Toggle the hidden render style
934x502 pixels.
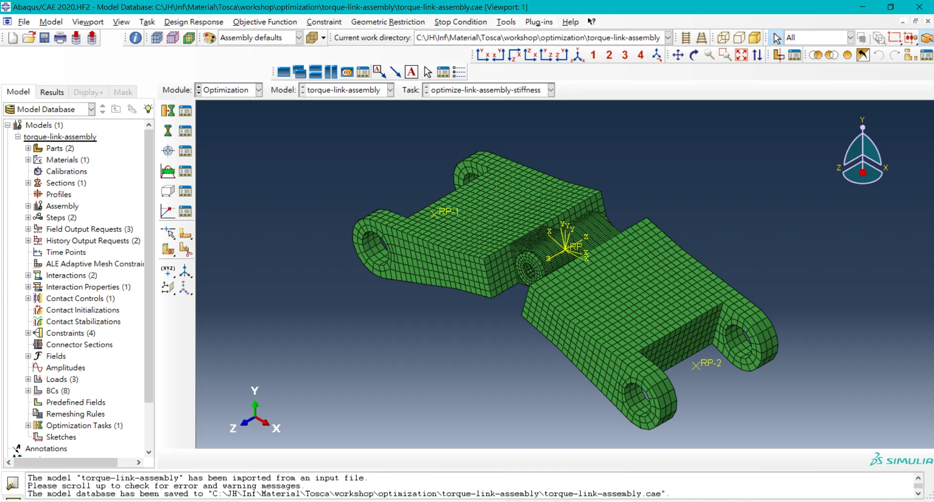[739, 38]
